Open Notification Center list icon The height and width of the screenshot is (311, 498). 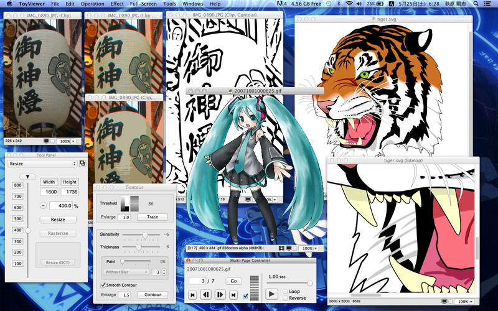pos(487,4)
